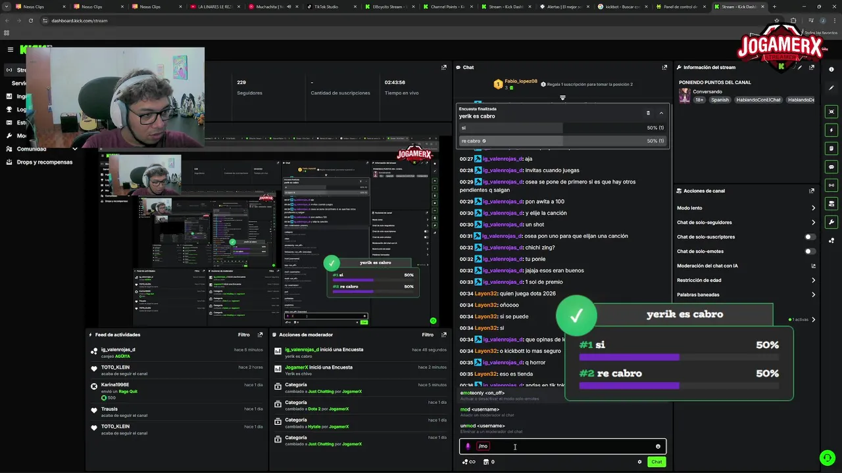Screen dimensions: 842x473
Task: Click the 18+ stream tag
Action: (699, 100)
